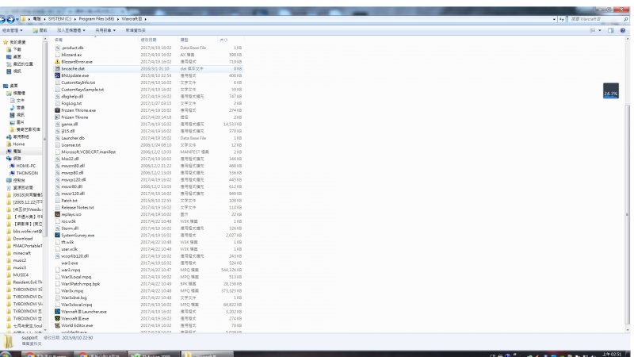Open Home in the navigation pane
The image size is (634, 357).
click(18, 144)
